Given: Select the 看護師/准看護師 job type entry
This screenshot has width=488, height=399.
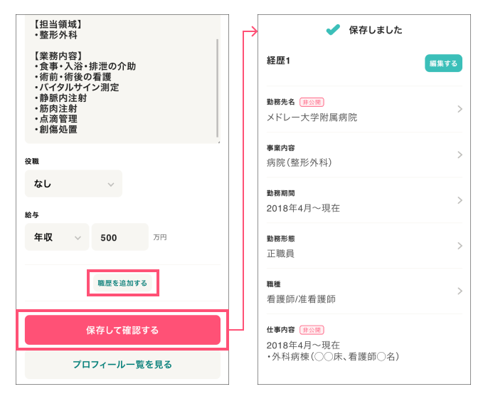Looking at the screenshot, I should [301, 299].
